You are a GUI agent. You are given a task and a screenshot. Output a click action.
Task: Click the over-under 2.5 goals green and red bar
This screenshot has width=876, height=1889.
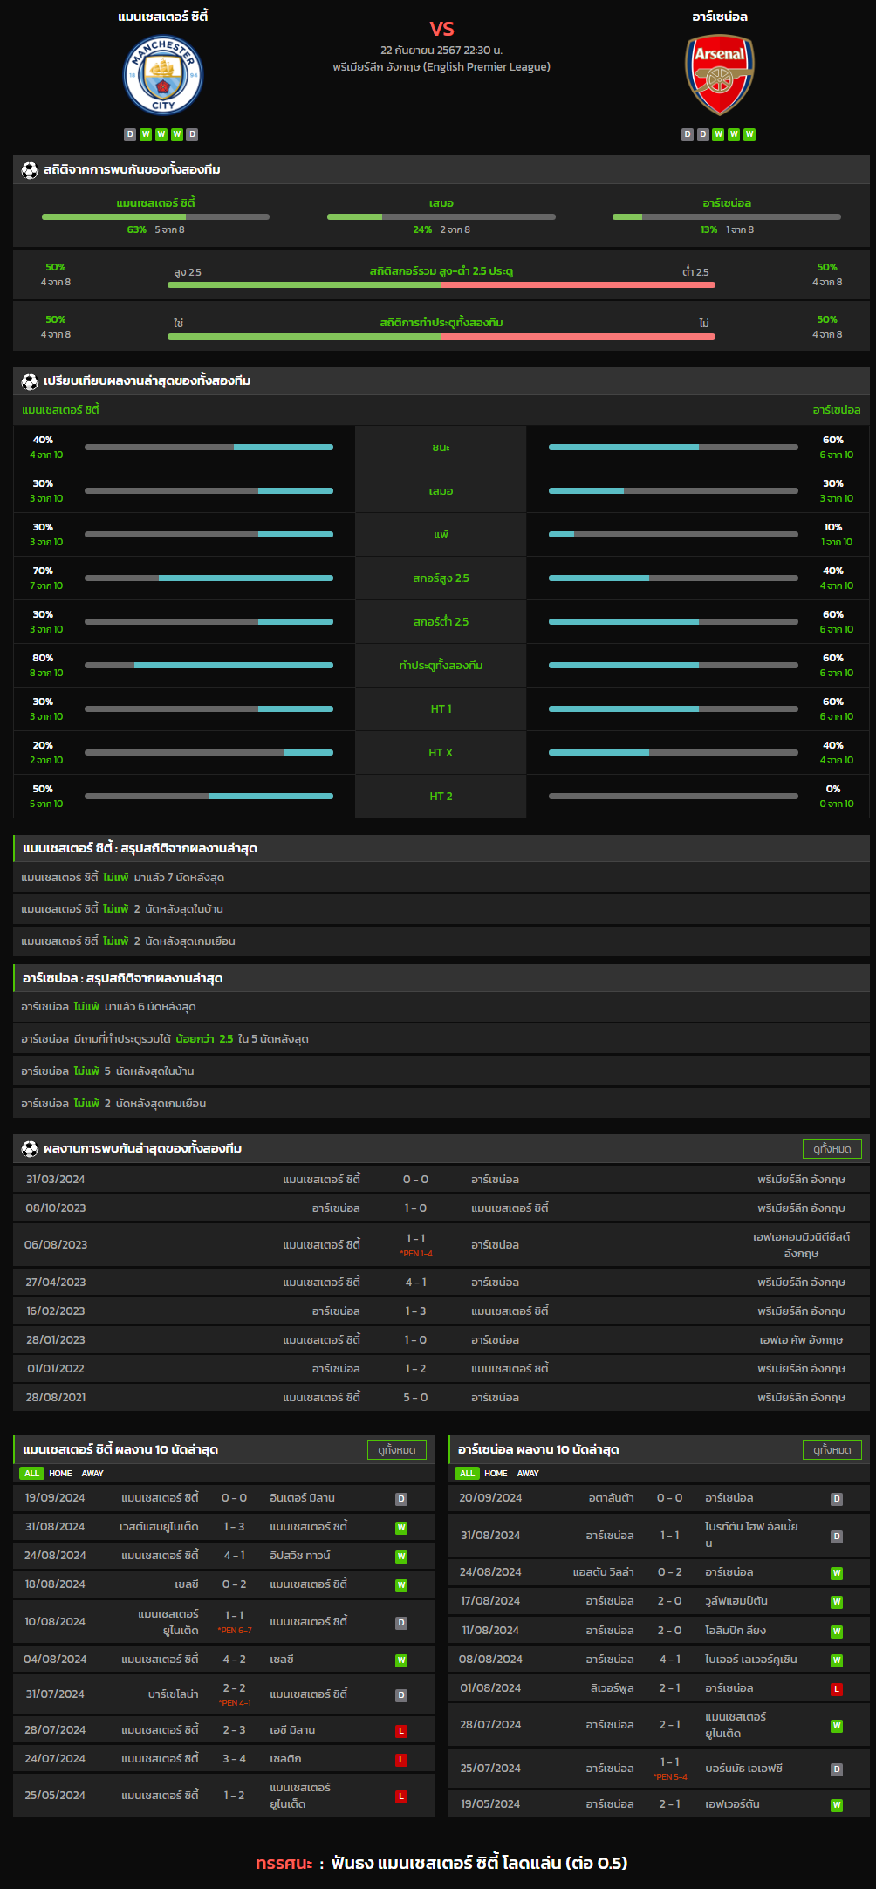click(441, 284)
